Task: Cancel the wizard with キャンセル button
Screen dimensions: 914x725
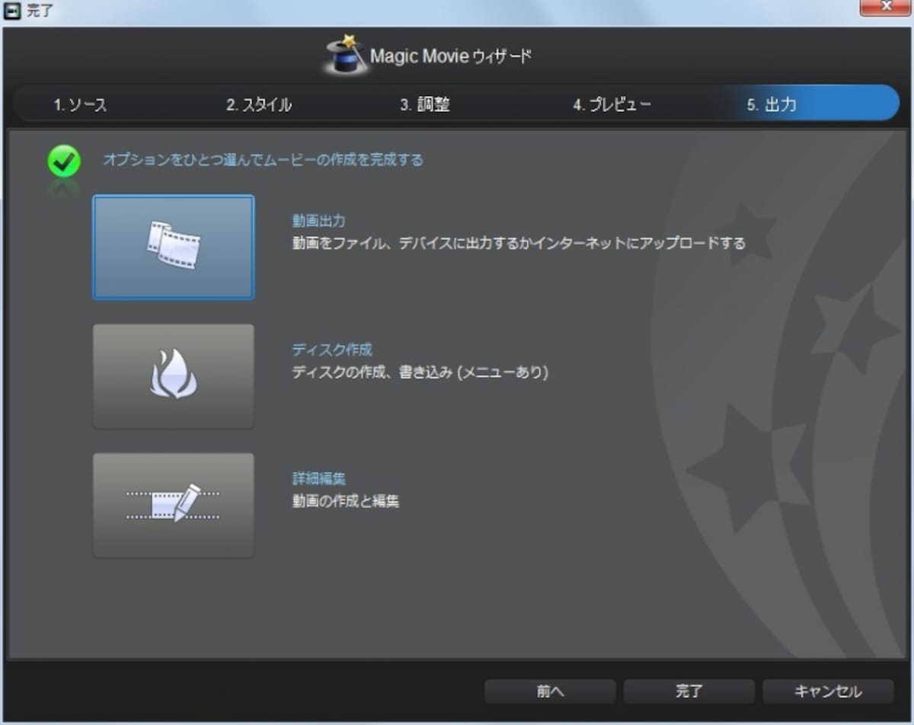Action: click(x=829, y=691)
